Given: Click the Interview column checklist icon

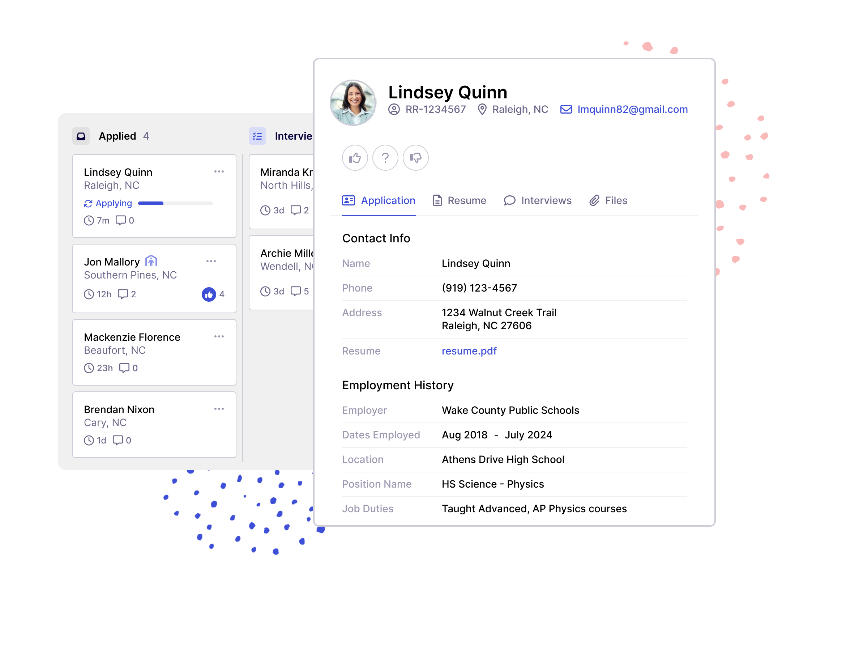Looking at the screenshot, I should [257, 136].
